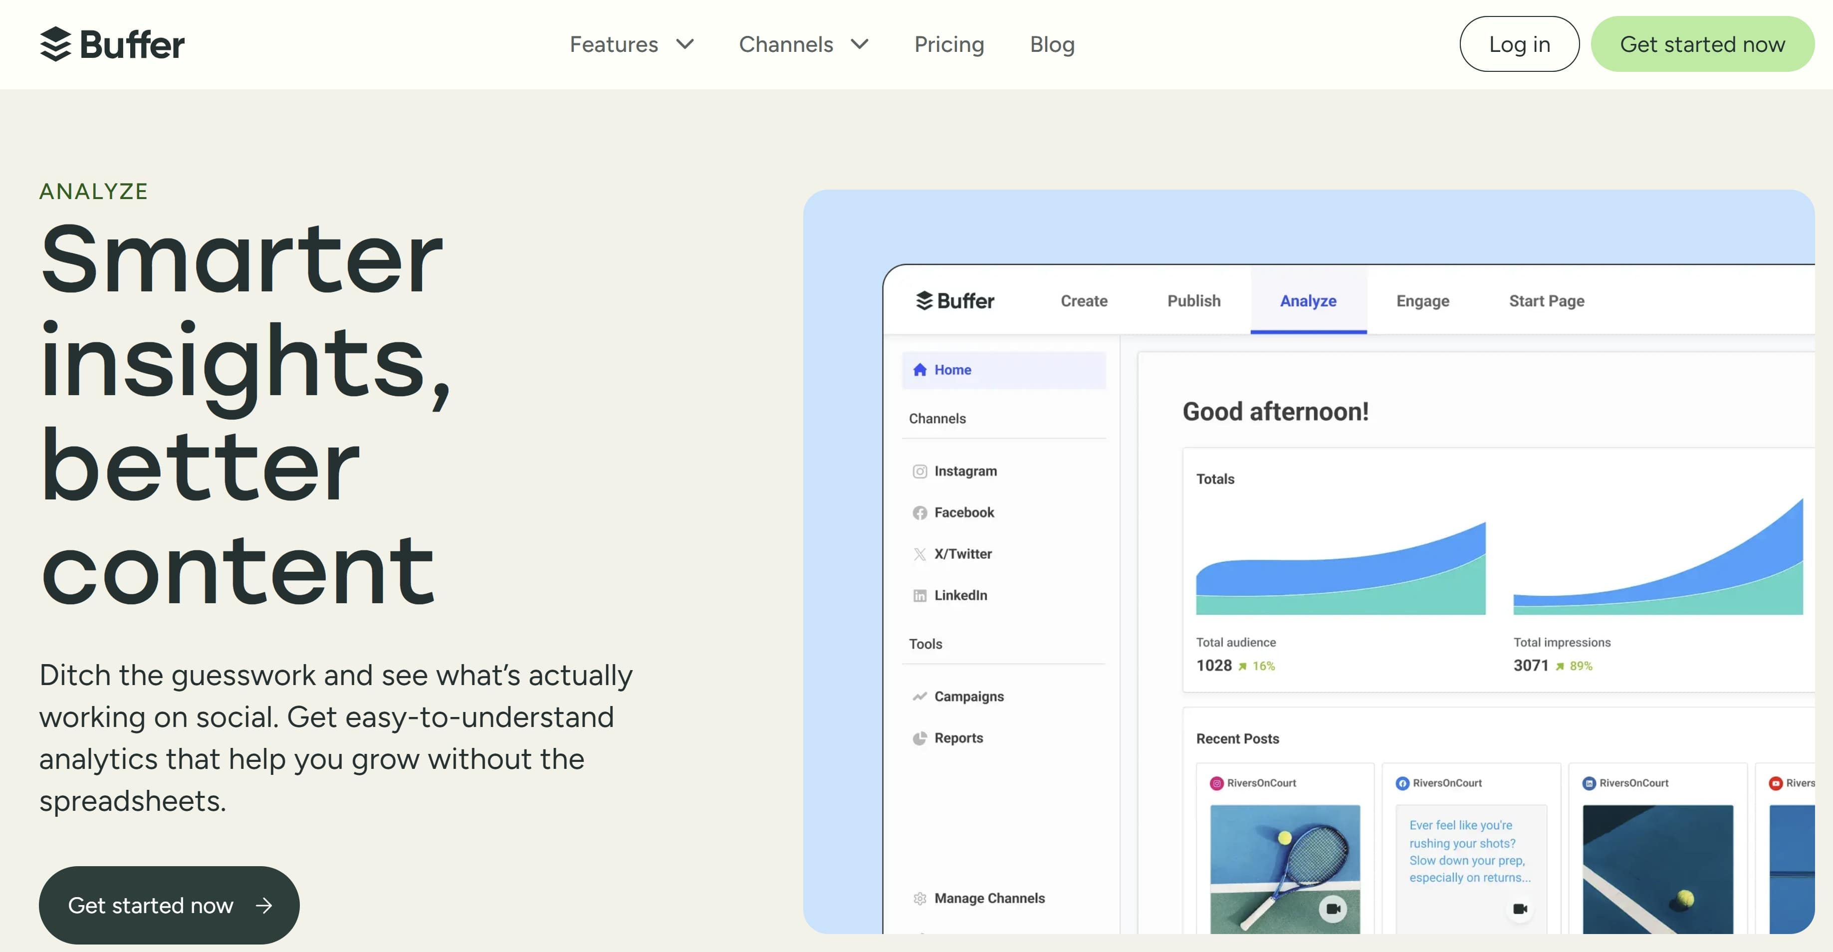Expand the Features menu chevron
Screen dimensions: 1833x952
point(685,44)
